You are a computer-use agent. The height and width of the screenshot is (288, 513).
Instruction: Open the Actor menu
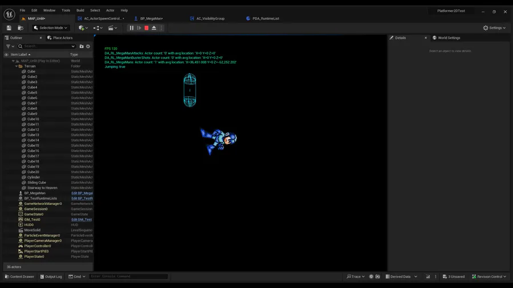point(110,10)
